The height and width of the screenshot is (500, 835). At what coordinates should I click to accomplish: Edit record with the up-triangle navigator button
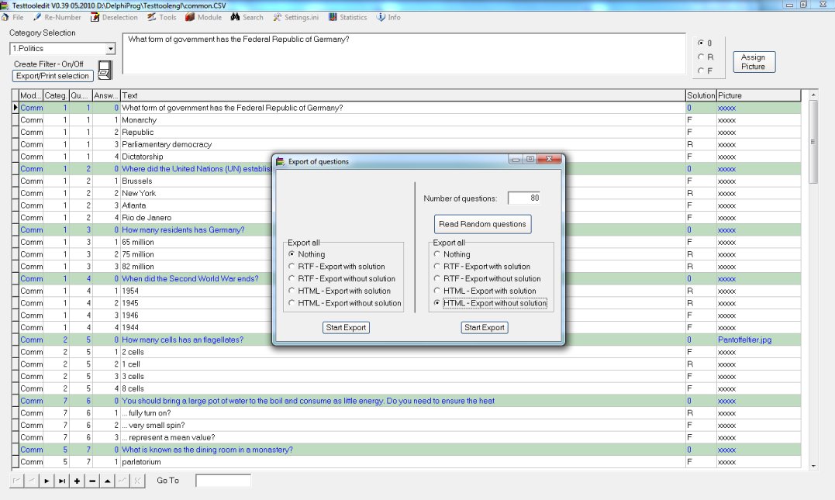click(108, 481)
